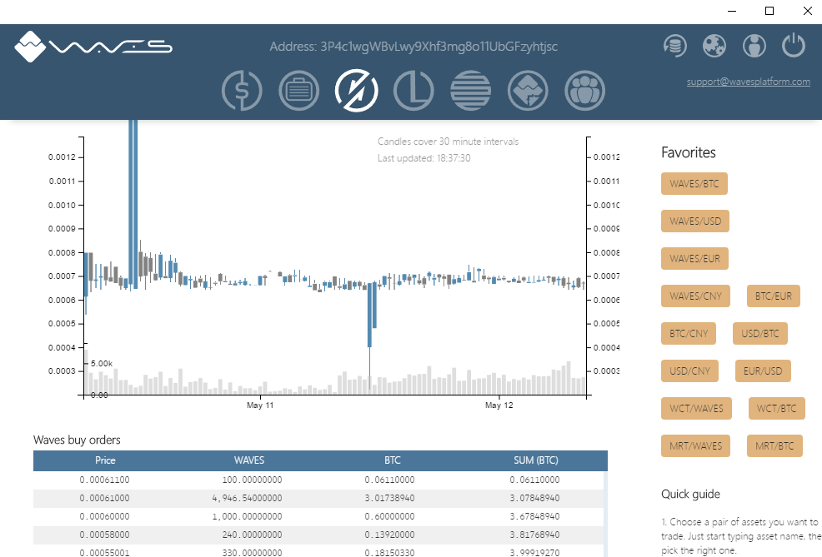Click the 3.07848940 sum cell
822x557 pixels.
click(534, 499)
